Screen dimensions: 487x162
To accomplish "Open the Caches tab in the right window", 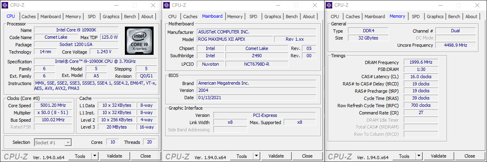I will click(352, 17).
